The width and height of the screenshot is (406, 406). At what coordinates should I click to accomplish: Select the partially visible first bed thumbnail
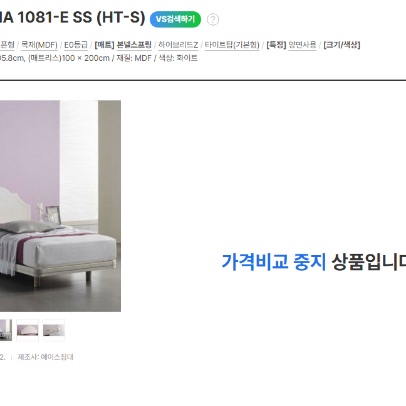click(x=6, y=330)
